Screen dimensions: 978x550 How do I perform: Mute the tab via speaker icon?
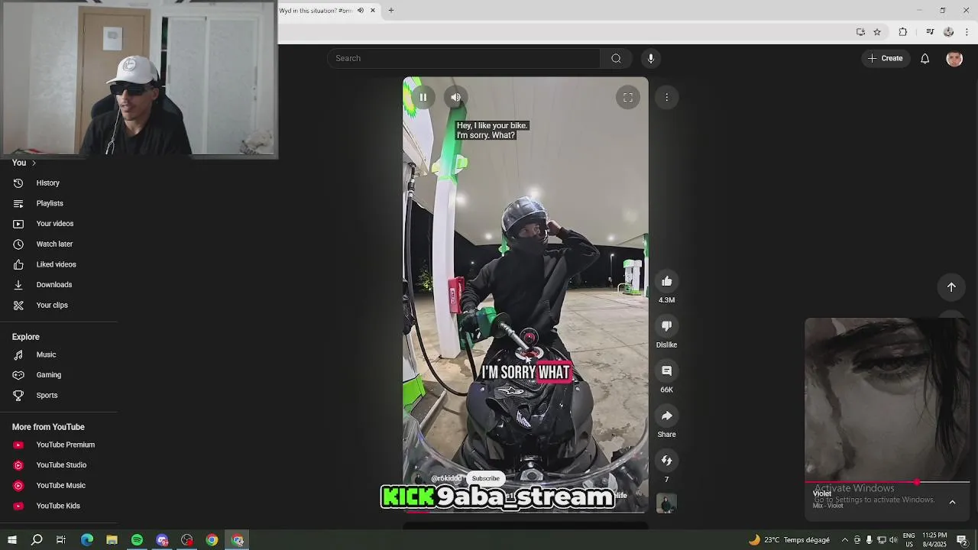361,11
